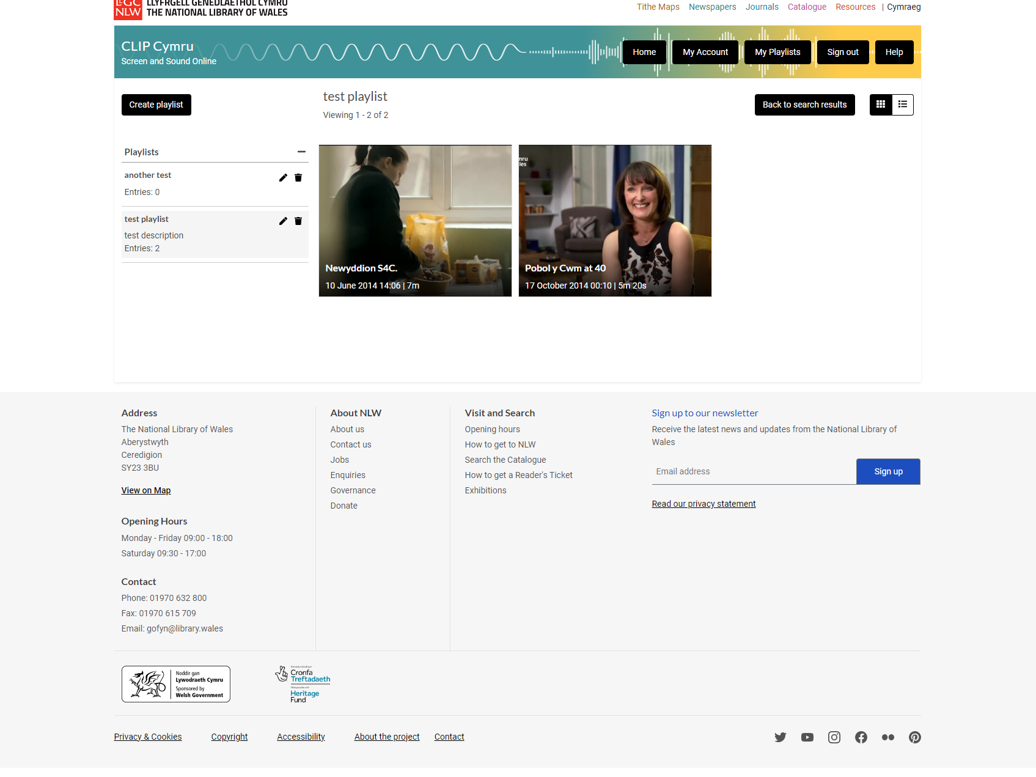
Task: Open the Instagram social icon
Action: 834,737
